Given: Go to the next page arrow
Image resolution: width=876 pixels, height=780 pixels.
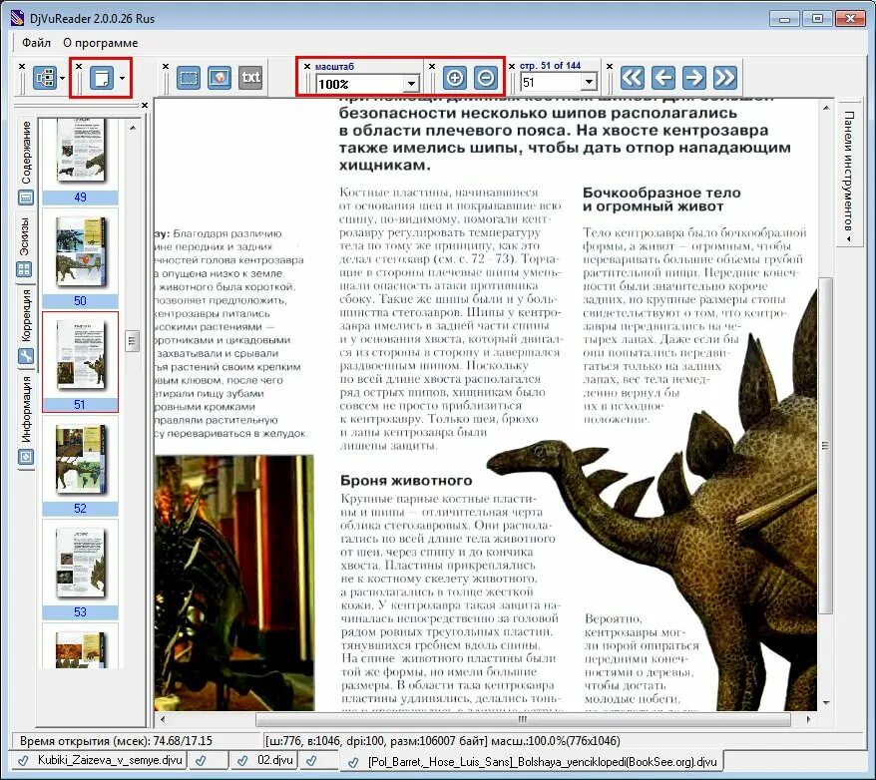Looking at the screenshot, I should (693, 78).
